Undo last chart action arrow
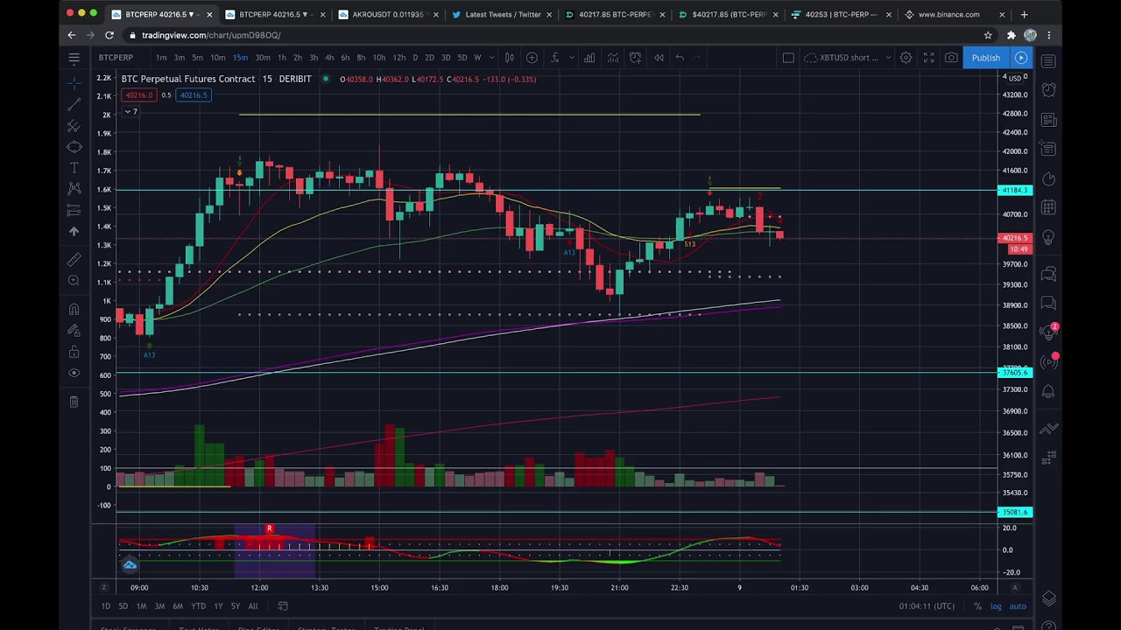1121x630 pixels. [680, 58]
